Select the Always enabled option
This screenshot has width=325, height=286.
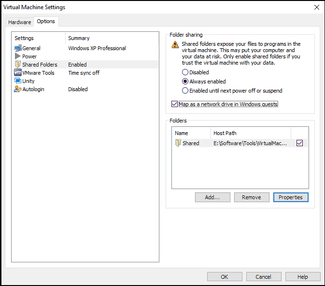185,82
